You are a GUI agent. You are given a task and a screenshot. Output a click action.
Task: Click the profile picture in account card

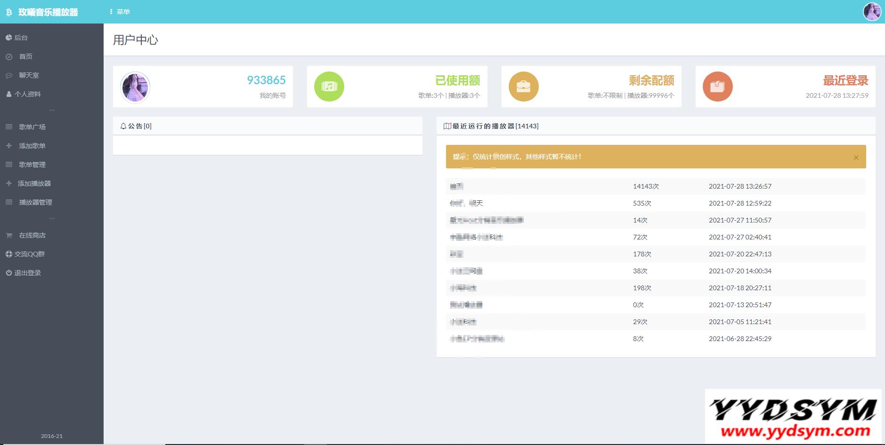(135, 87)
